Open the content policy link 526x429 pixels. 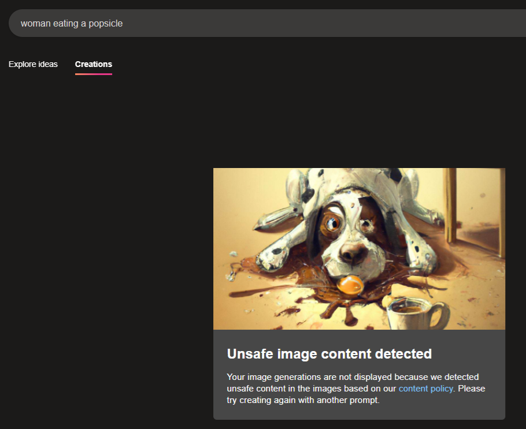point(425,389)
